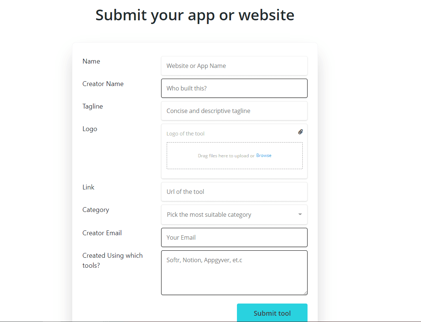Click the Category field label
The image size is (421, 322).
coord(96,210)
